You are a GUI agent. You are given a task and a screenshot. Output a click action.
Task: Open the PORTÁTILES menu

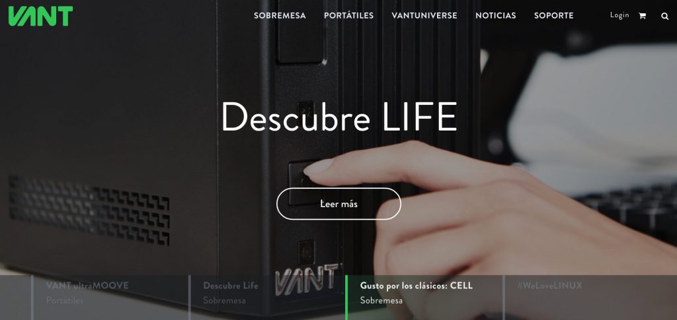coord(349,15)
